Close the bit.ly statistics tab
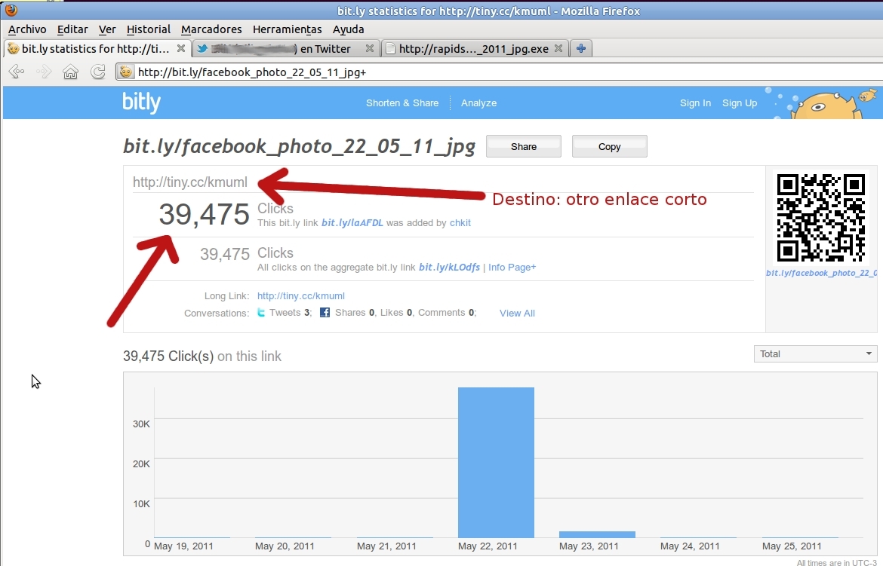 (x=181, y=48)
